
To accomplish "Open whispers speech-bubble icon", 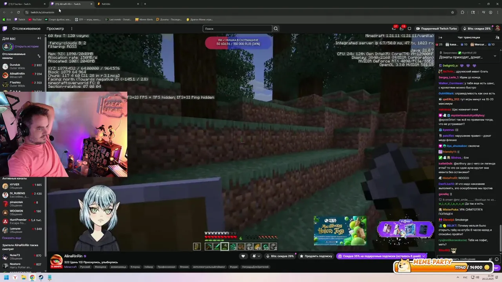I will (x=409, y=29).
